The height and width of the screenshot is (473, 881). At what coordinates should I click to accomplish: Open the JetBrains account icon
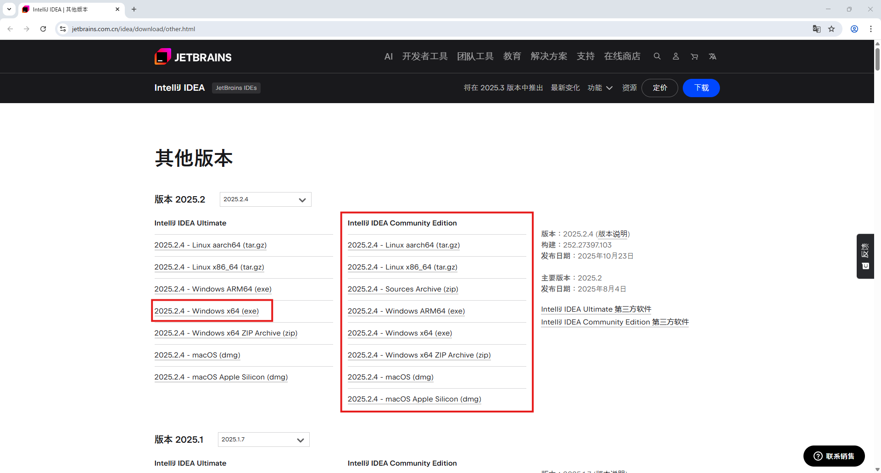676,56
